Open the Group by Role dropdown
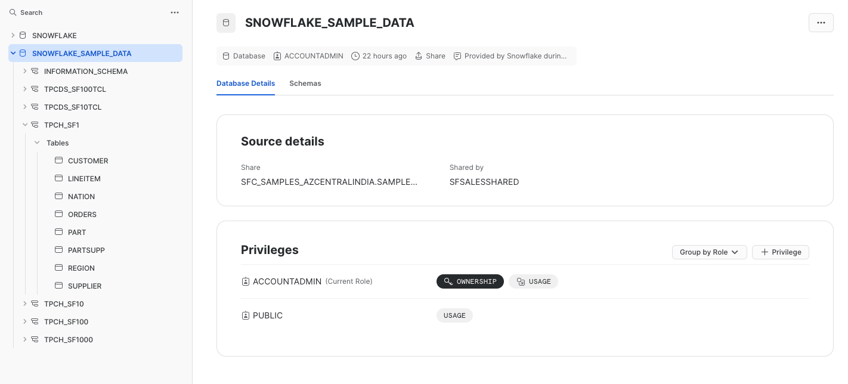848x384 pixels. pyautogui.click(x=709, y=252)
